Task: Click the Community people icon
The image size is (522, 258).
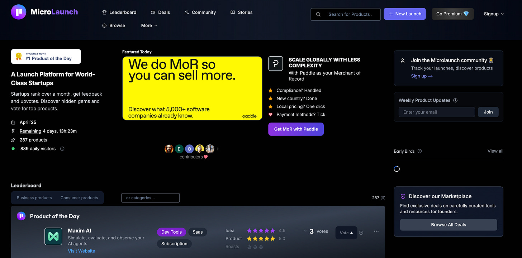Action: tap(187, 13)
